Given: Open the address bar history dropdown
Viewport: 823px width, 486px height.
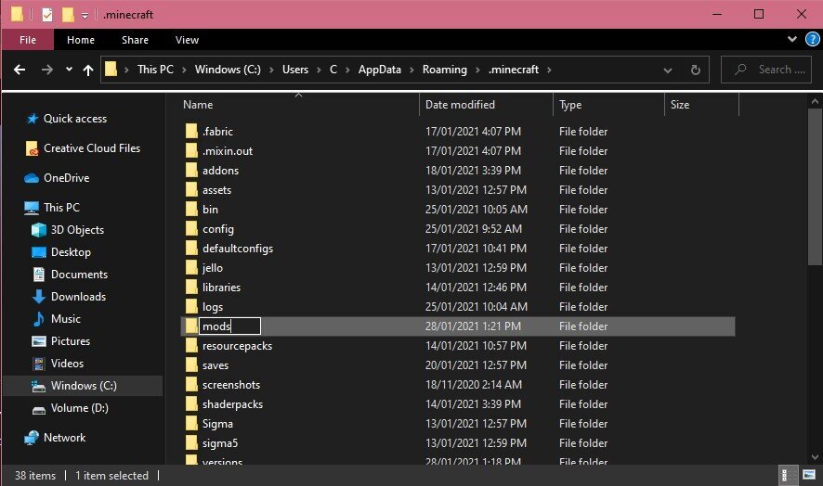Looking at the screenshot, I should pos(668,70).
